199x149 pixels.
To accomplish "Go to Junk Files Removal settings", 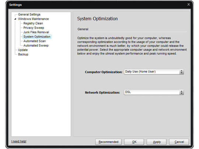I will pos(36,32).
